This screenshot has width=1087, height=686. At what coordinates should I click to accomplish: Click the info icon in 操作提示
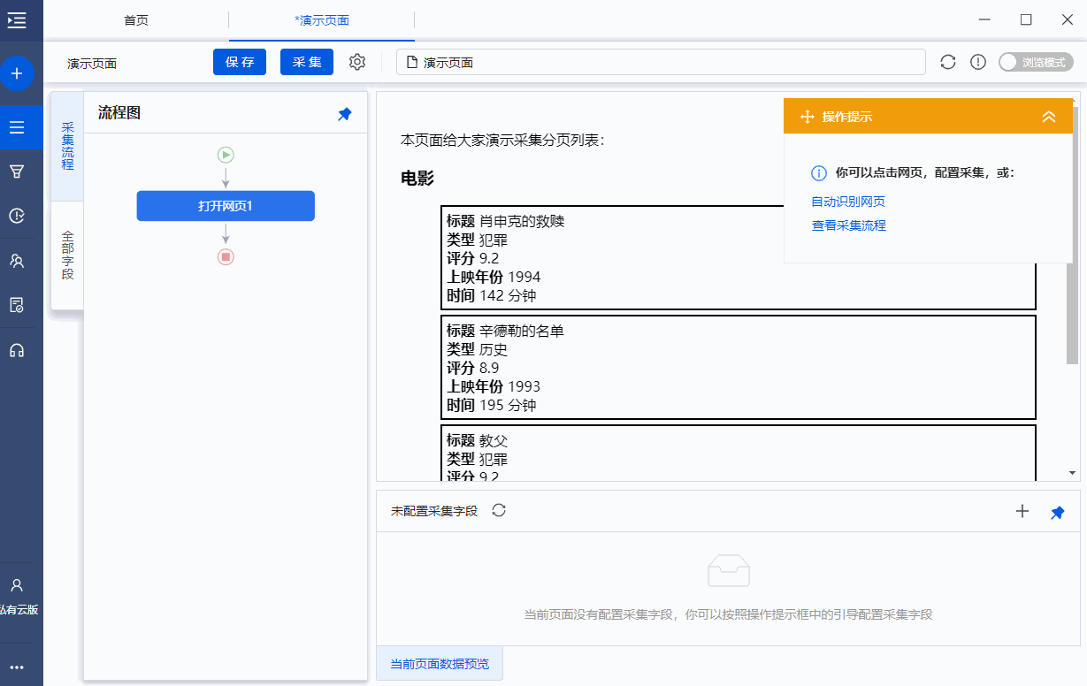(x=819, y=172)
